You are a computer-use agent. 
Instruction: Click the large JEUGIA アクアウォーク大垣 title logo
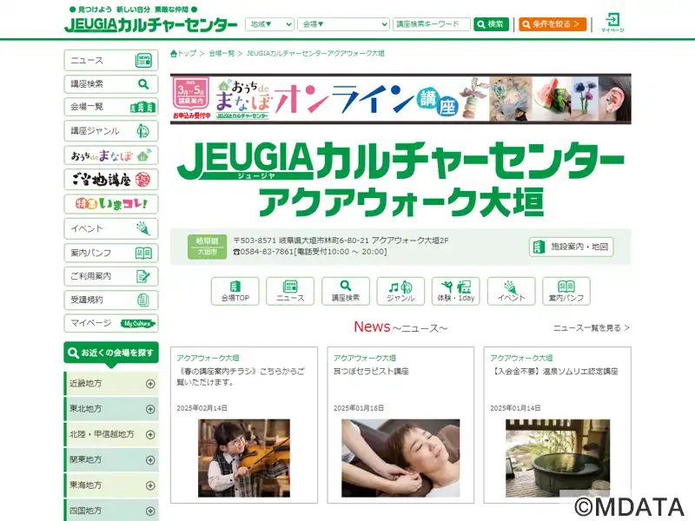400,180
